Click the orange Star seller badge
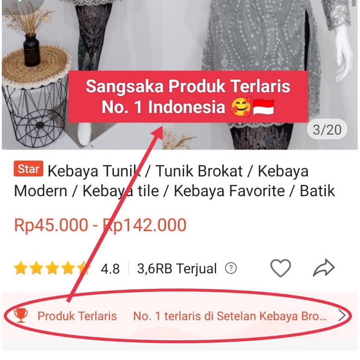 (x=28, y=169)
